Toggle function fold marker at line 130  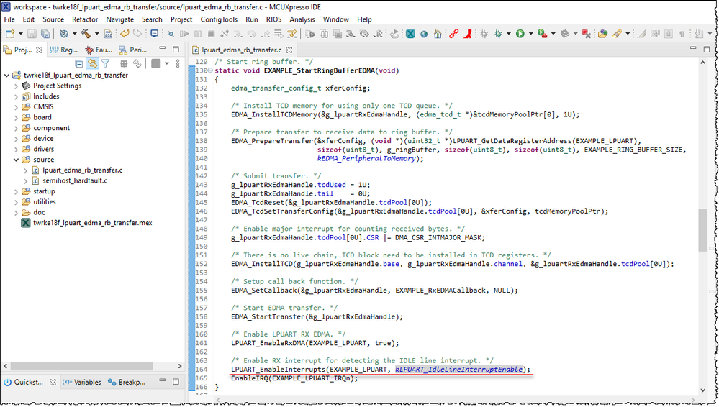click(210, 70)
